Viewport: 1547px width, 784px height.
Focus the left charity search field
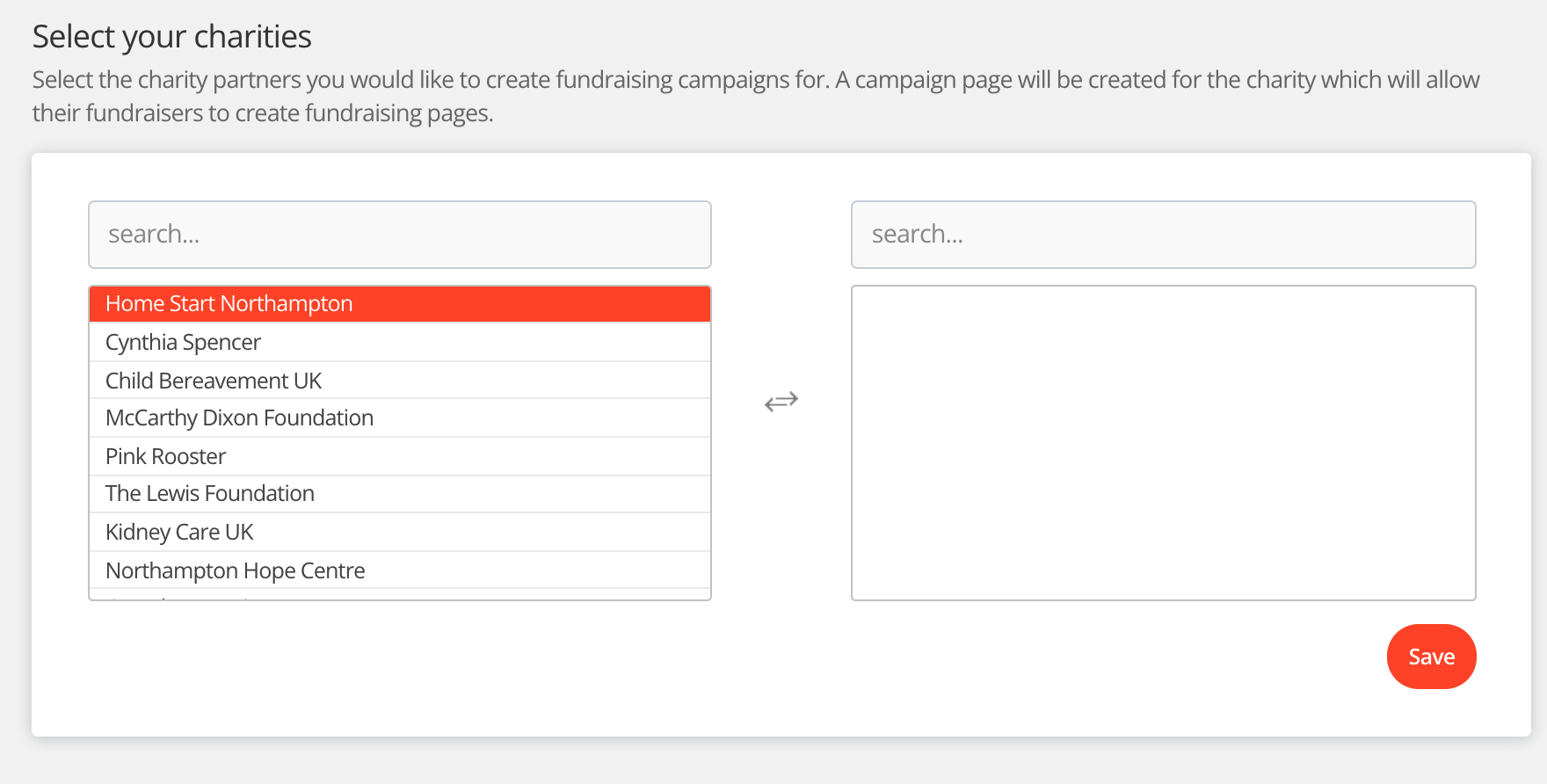point(399,235)
